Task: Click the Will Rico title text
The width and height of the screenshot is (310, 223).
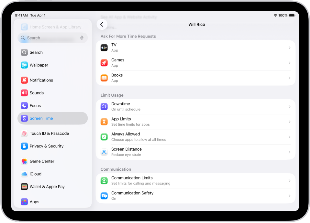Action: click(x=197, y=25)
